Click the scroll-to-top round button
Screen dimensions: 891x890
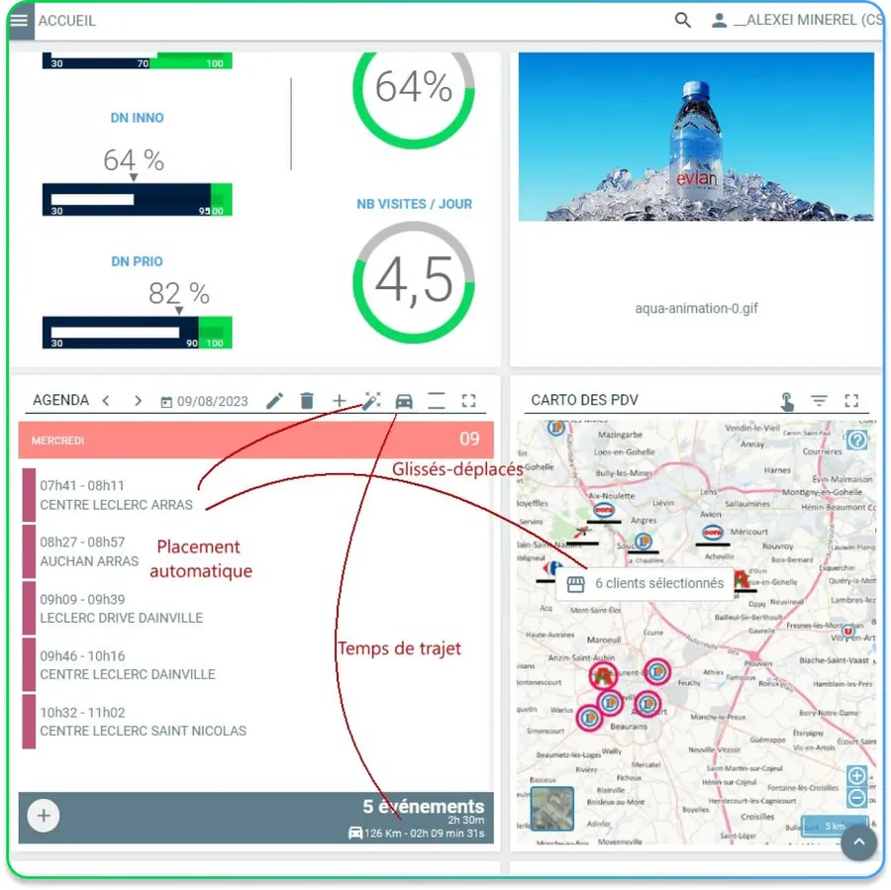click(x=859, y=842)
